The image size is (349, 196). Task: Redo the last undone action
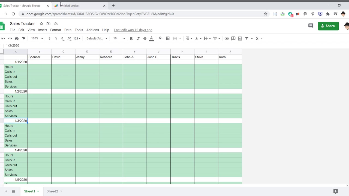tap(10, 38)
